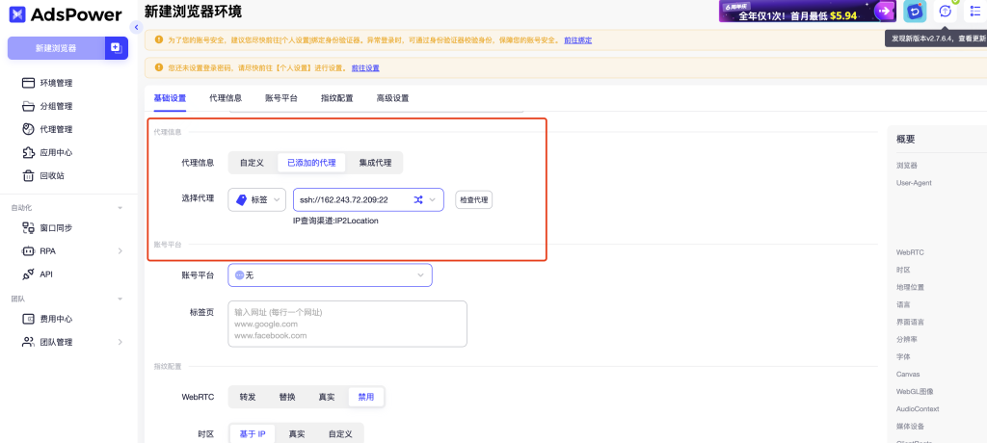Click the update version circle icon
This screenshot has width=987, height=443.
(945, 12)
